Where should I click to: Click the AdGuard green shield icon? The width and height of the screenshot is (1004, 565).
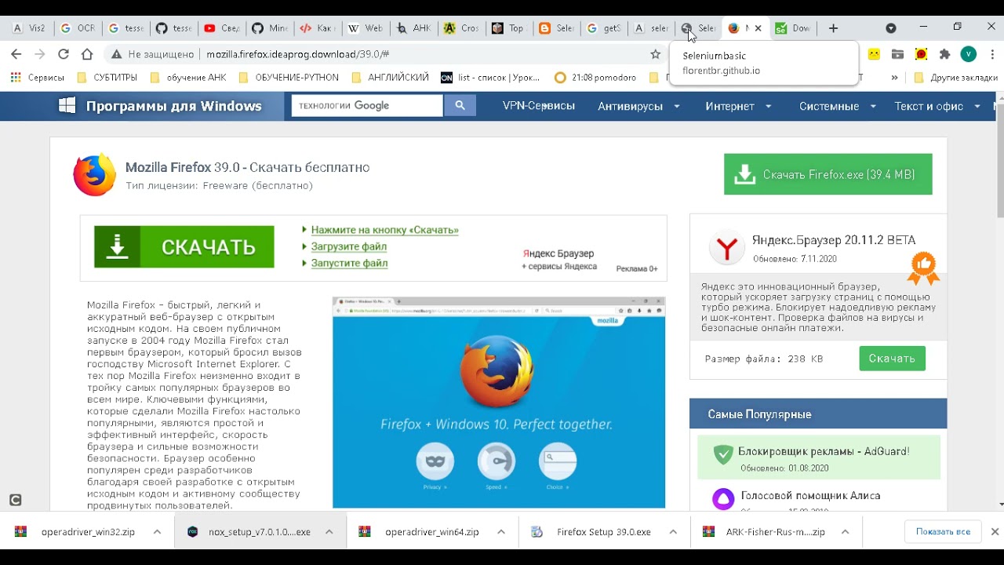[722, 454]
